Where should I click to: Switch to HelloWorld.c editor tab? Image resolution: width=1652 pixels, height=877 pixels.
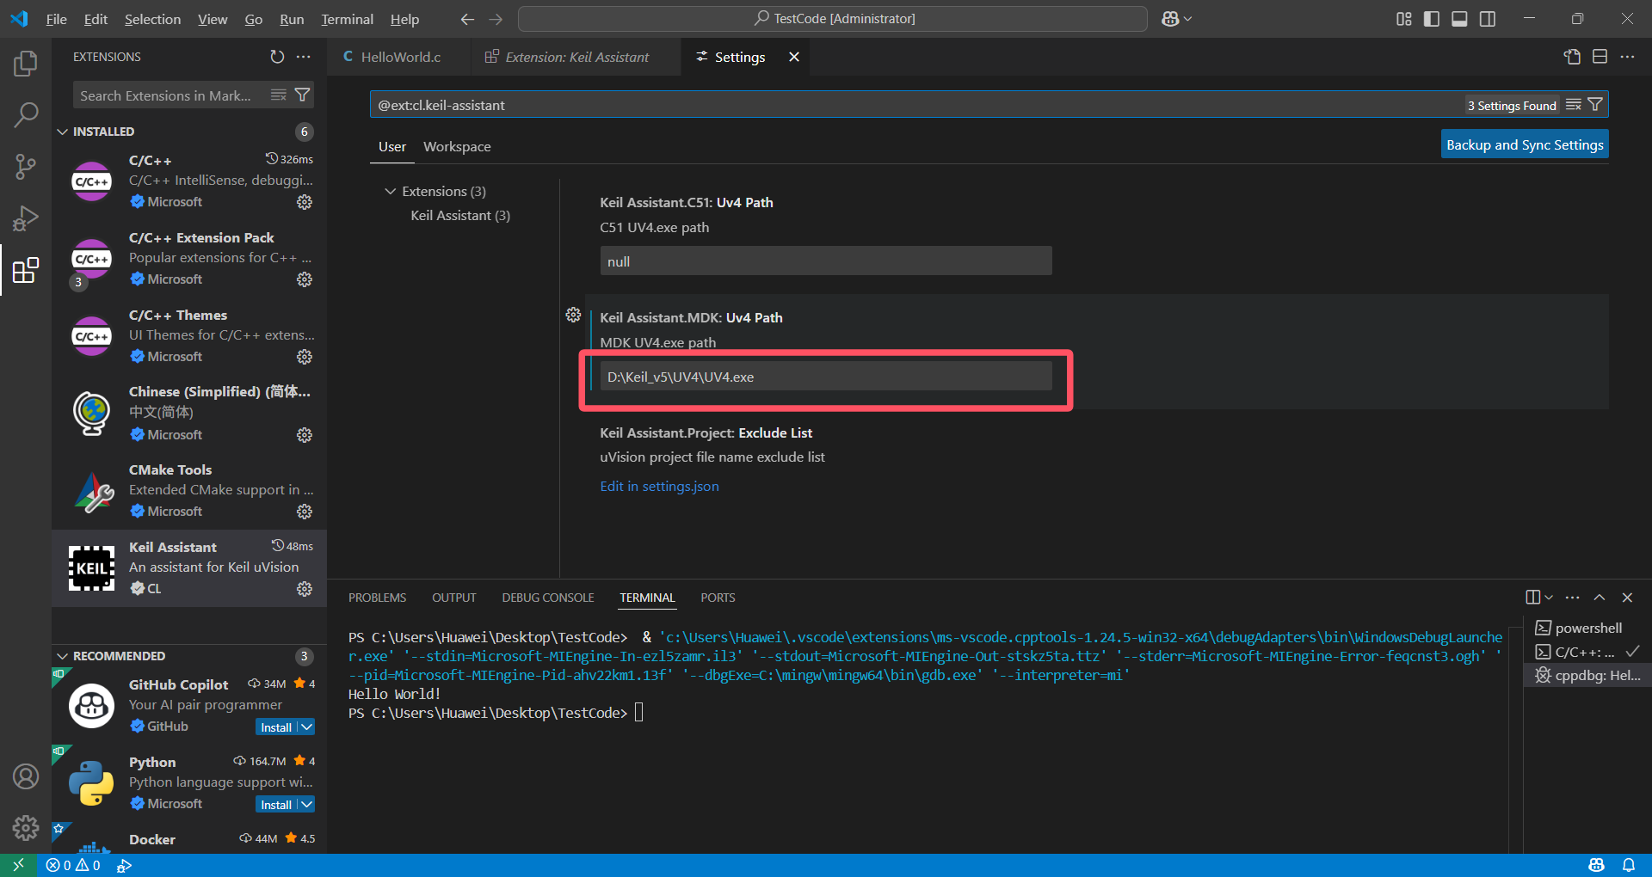[x=400, y=57]
